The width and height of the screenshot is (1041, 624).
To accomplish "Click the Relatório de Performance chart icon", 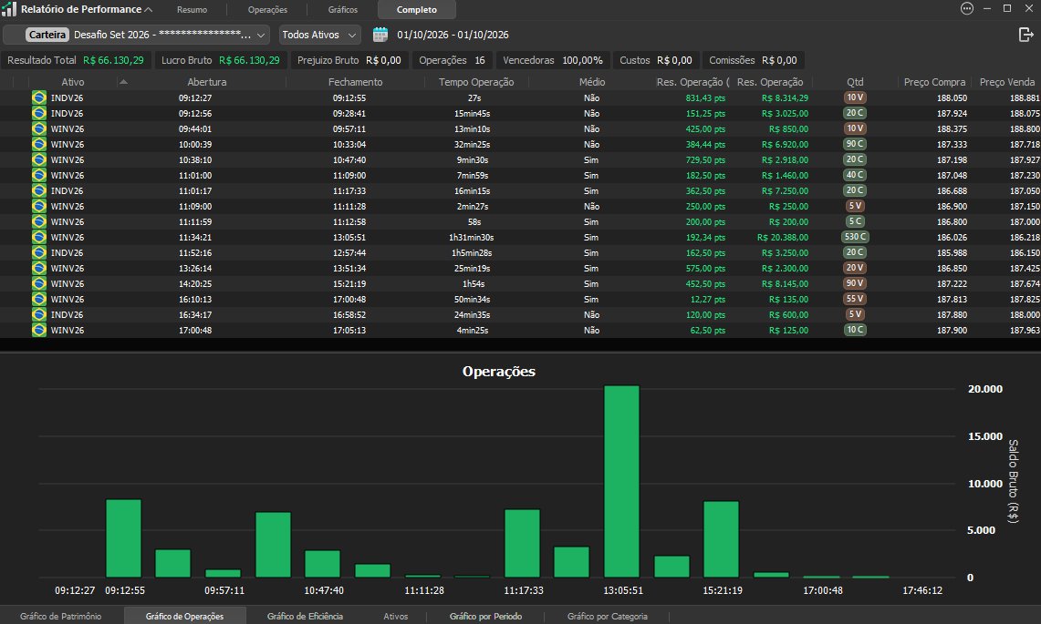I will [9, 9].
